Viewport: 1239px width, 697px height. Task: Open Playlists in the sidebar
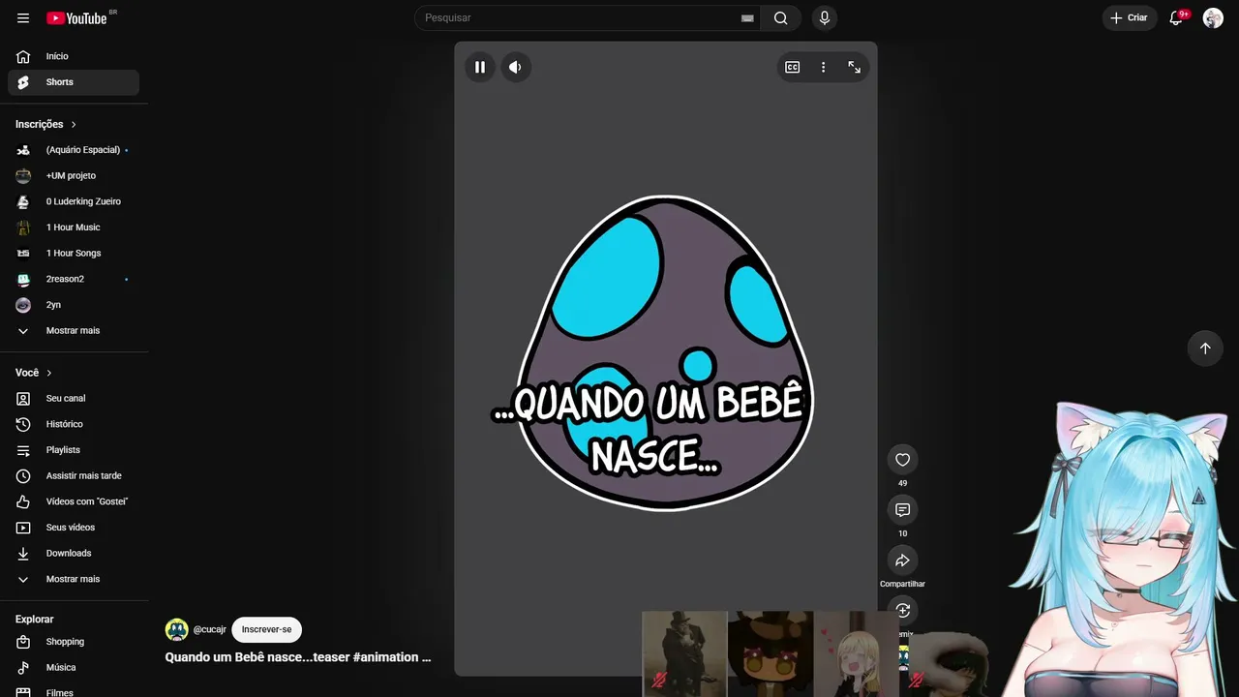click(x=74, y=450)
